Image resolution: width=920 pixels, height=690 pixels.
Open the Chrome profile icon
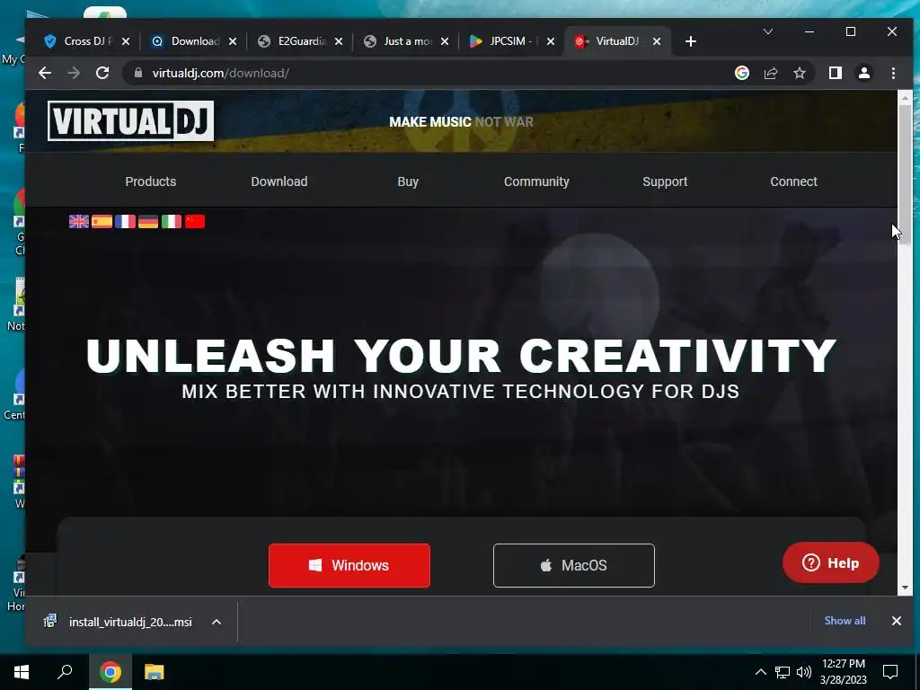(x=863, y=73)
